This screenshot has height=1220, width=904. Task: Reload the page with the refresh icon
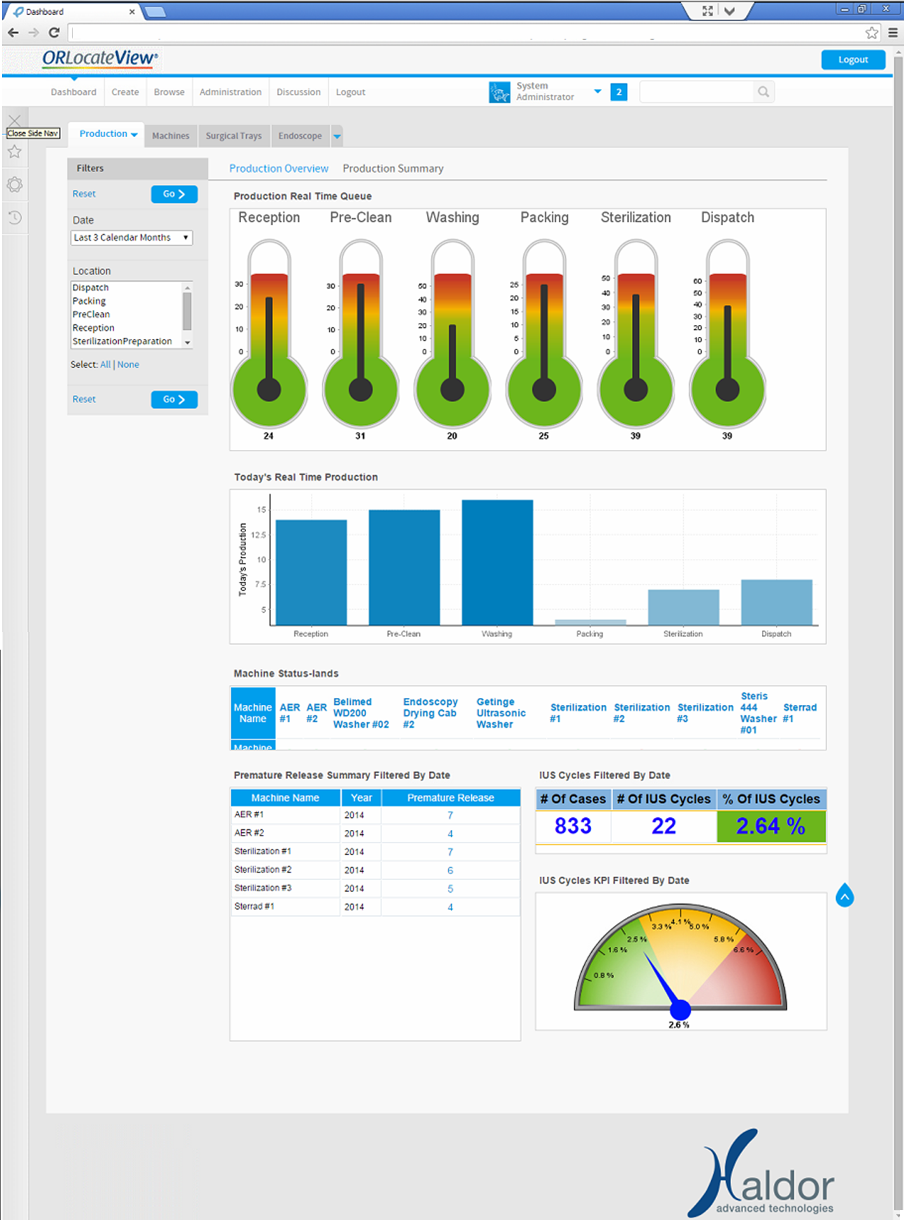point(55,32)
